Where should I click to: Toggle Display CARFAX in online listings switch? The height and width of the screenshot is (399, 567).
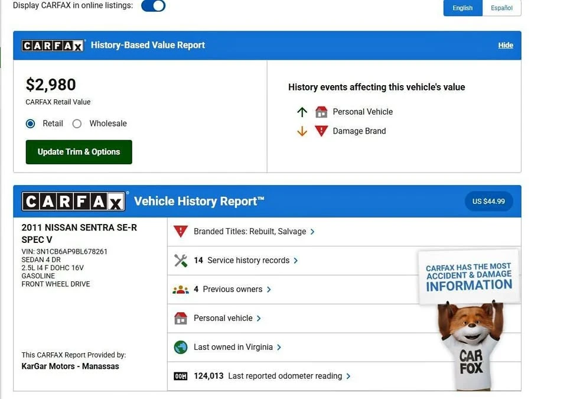click(154, 5)
